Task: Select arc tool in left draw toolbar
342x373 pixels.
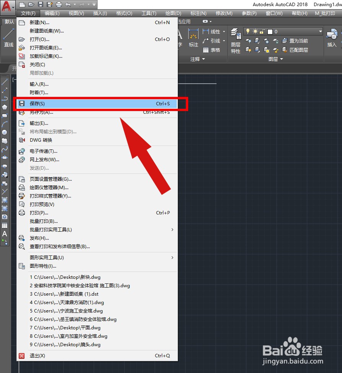Action: point(5,124)
